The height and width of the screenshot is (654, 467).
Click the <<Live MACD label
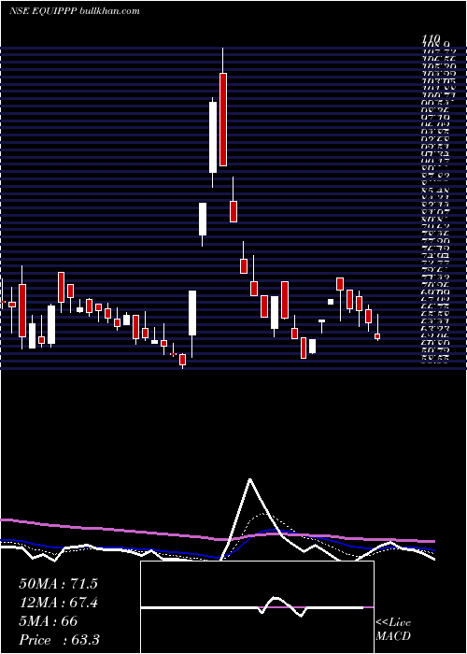(x=393, y=630)
